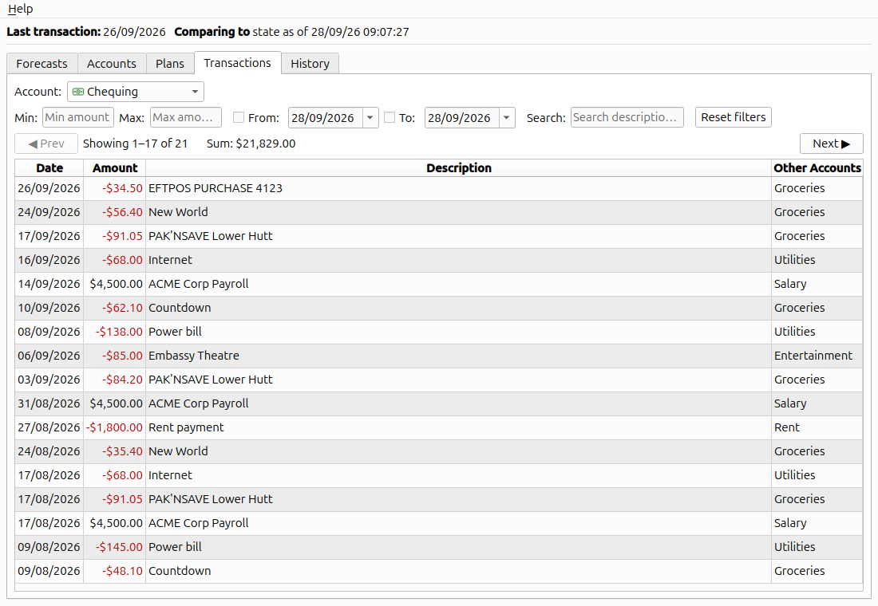Image resolution: width=878 pixels, height=606 pixels.
Task: Click the Reset filters button
Action: pyautogui.click(x=733, y=117)
